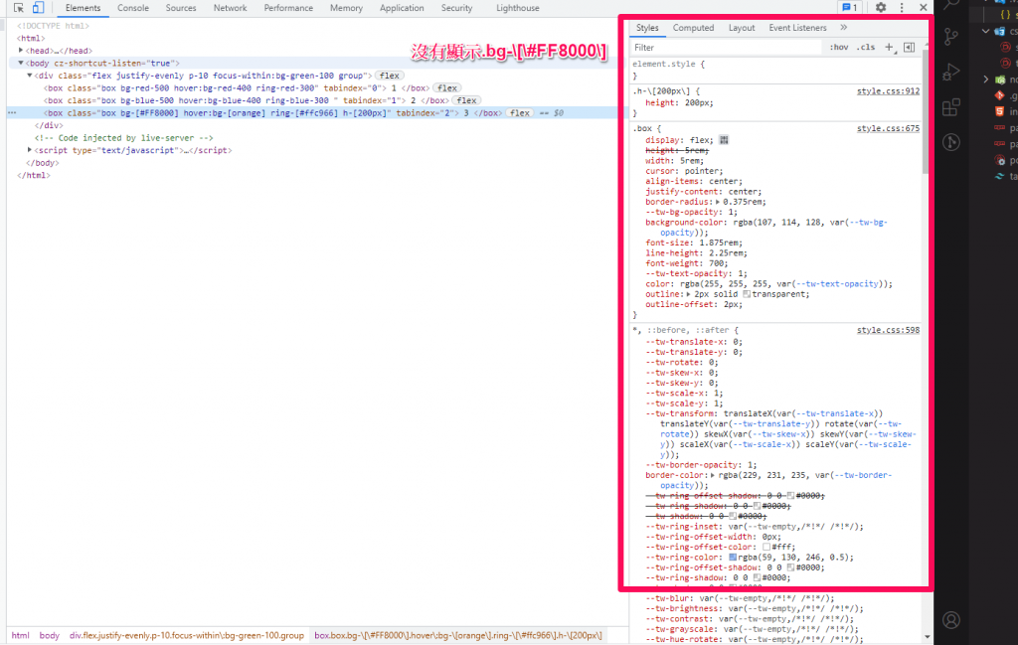This screenshot has width=1018, height=645.
Task: Click the width: 5rem value
Action: (692, 161)
